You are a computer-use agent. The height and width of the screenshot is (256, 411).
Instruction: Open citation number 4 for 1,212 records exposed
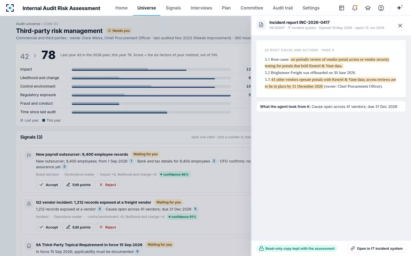pos(100,209)
